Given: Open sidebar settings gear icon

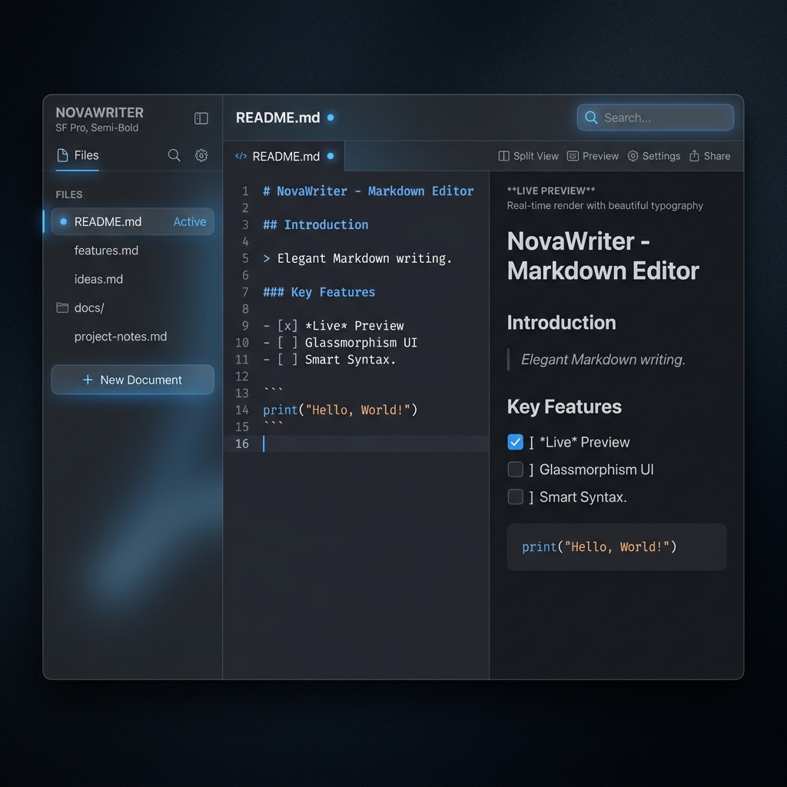Looking at the screenshot, I should (201, 155).
